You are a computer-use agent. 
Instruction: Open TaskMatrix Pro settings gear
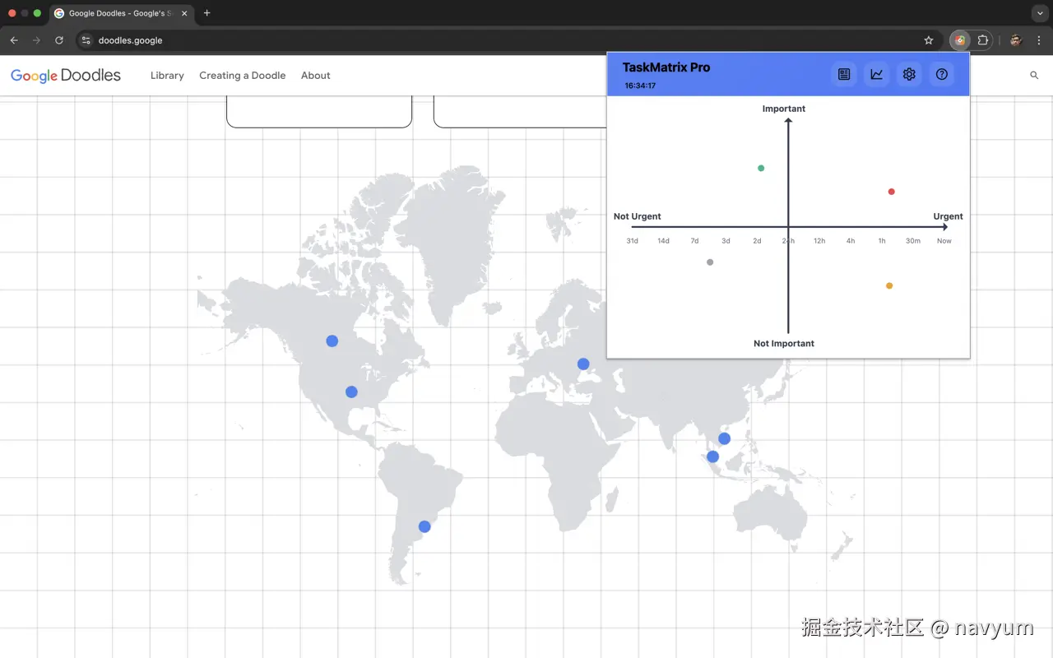tap(909, 74)
